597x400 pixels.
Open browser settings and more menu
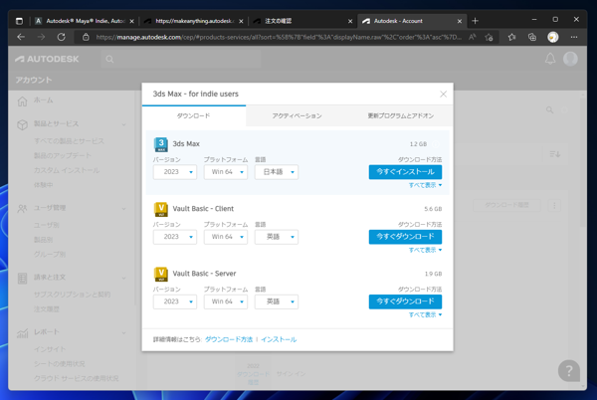coord(574,37)
